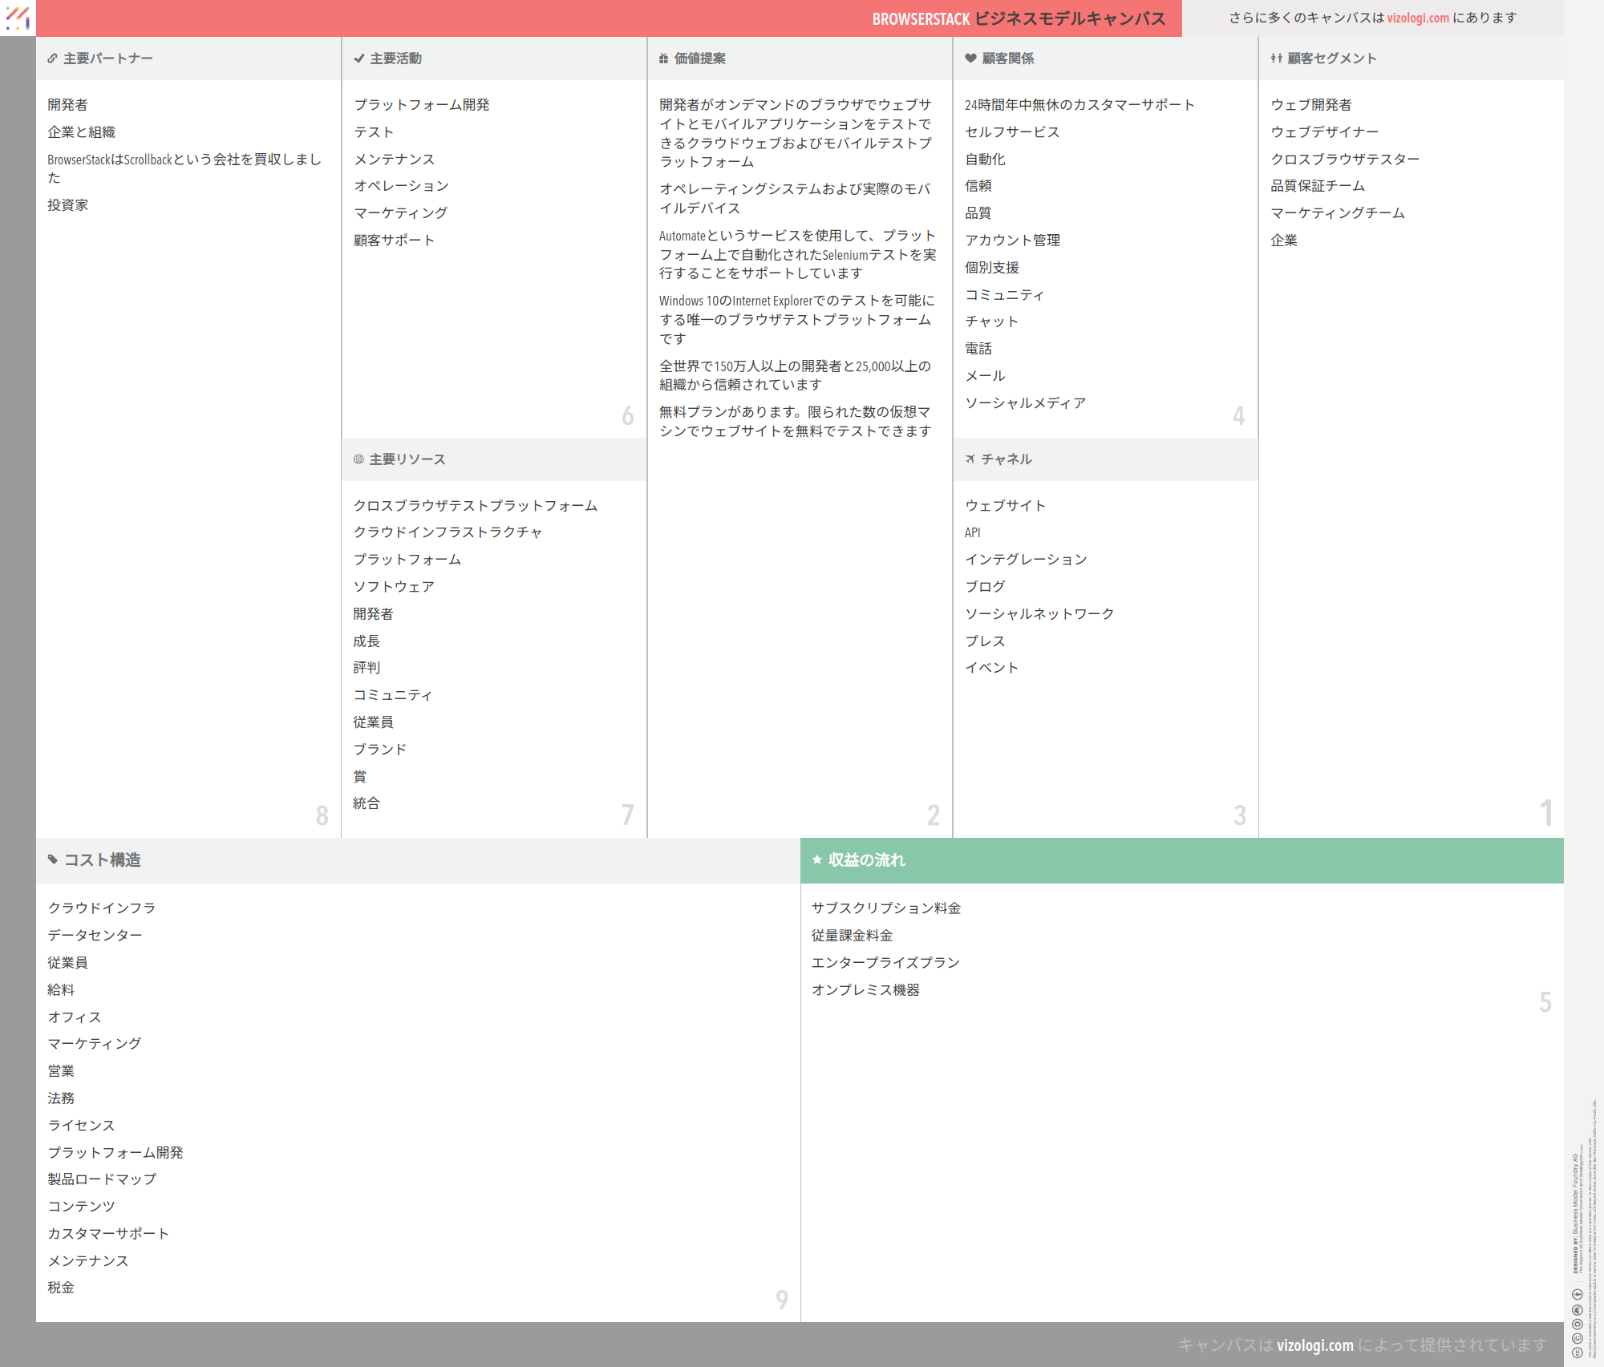Click the BROWSERSTACK ビジネスモデルキャンバス title

(1019, 18)
